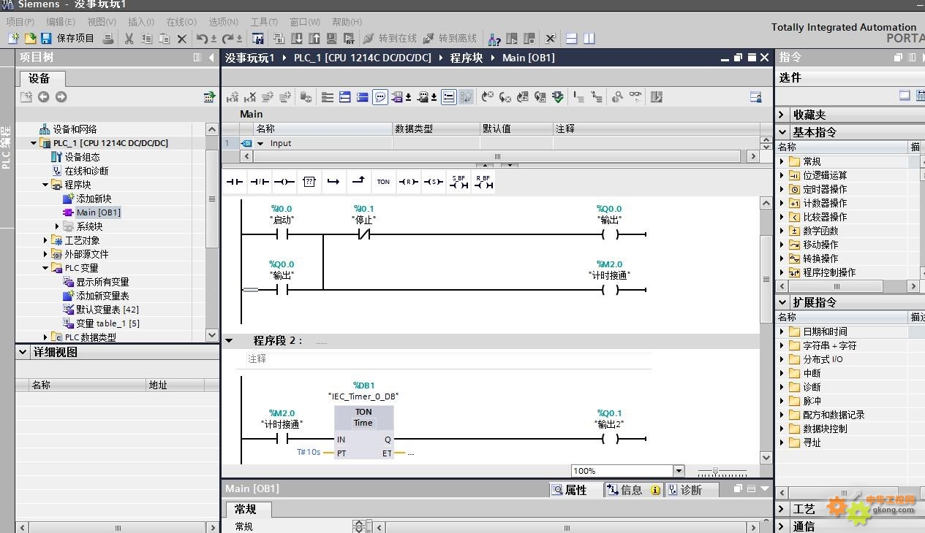Collapse the 程序段 2 network
The width and height of the screenshot is (925, 533).
(x=229, y=340)
